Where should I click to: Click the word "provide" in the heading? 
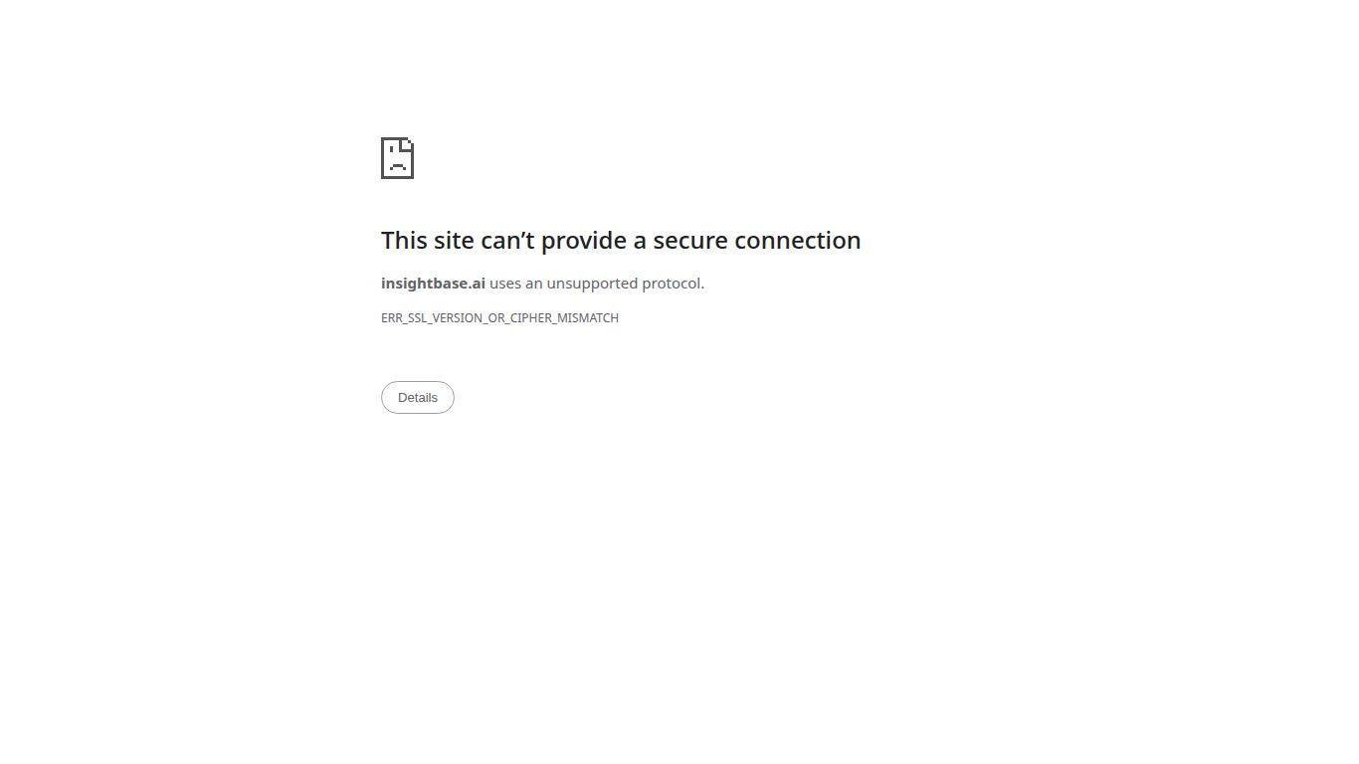click(584, 240)
